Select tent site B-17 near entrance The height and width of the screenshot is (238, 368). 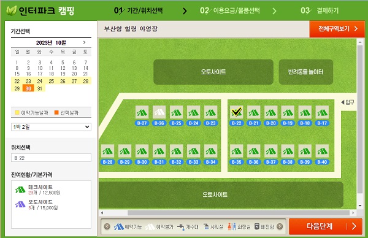pos(322,112)
